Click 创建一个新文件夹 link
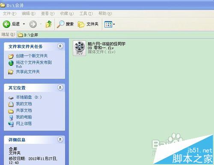Image resolution: width=214 pixels, height=165 pixels. [32, 56]
